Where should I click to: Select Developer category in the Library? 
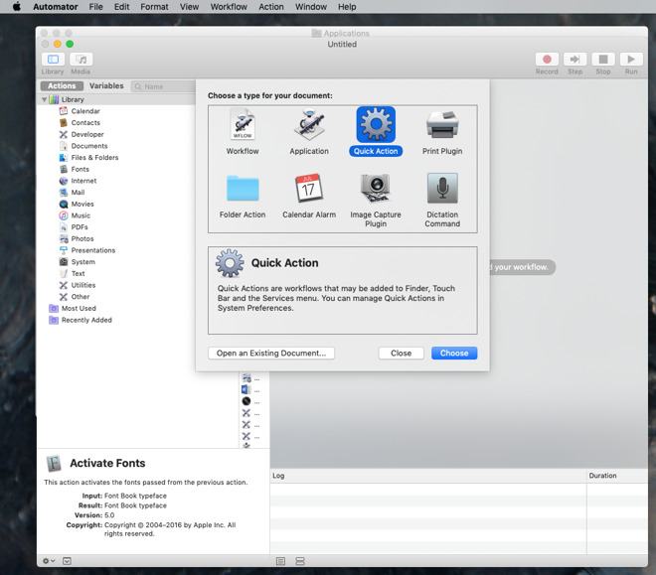(87, 134)
